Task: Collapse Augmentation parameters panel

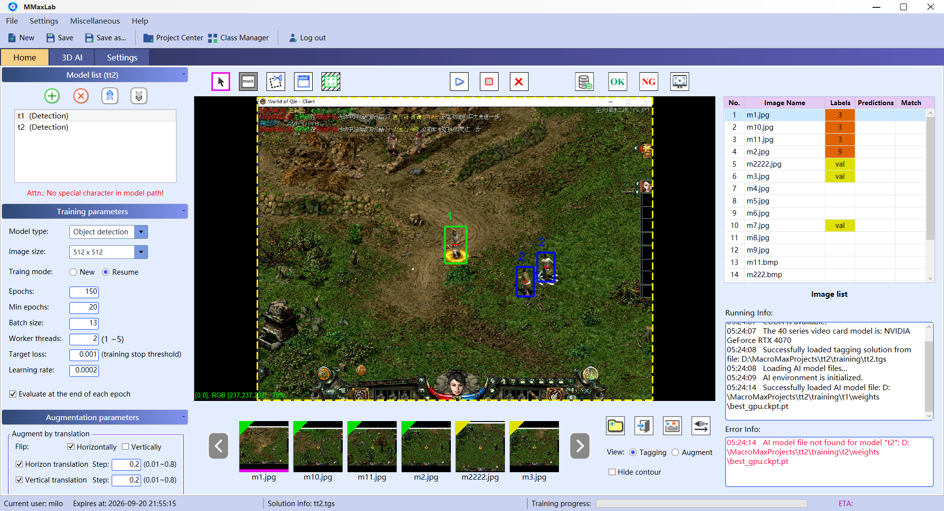Action: pos(183,417)
